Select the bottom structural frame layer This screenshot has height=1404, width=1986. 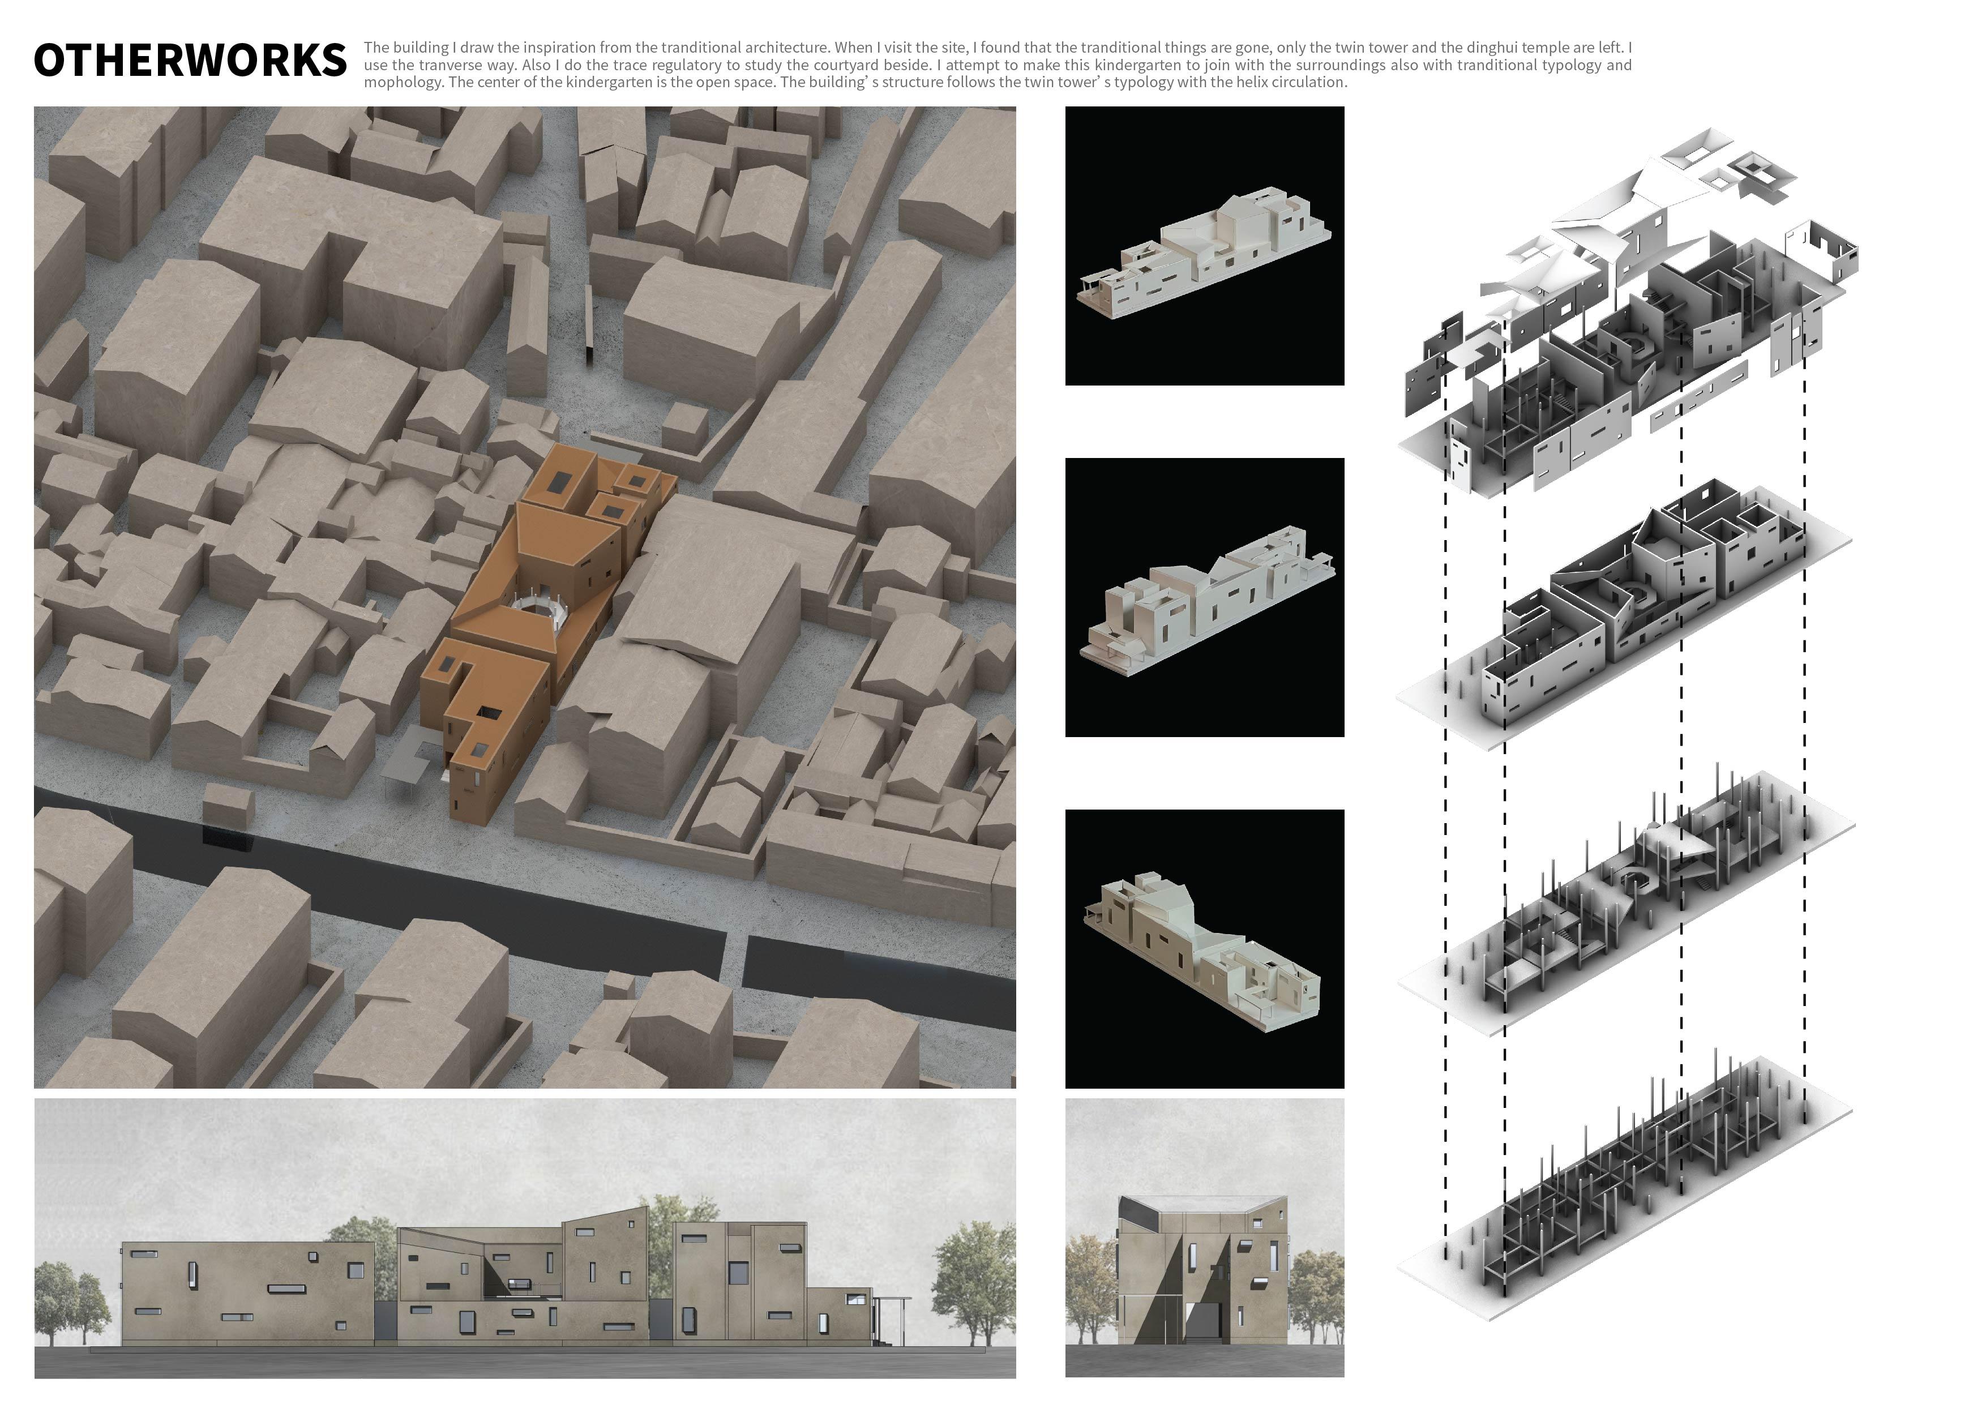pos(1626,1185)
